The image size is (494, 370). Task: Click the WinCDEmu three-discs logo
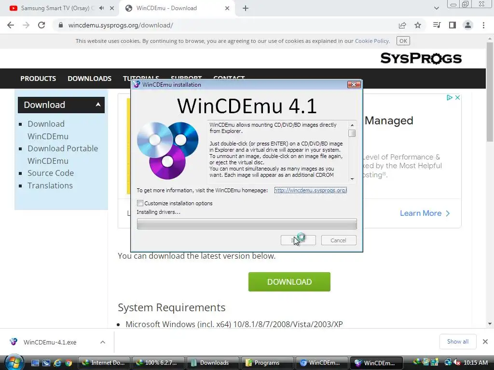click(167, 150)
